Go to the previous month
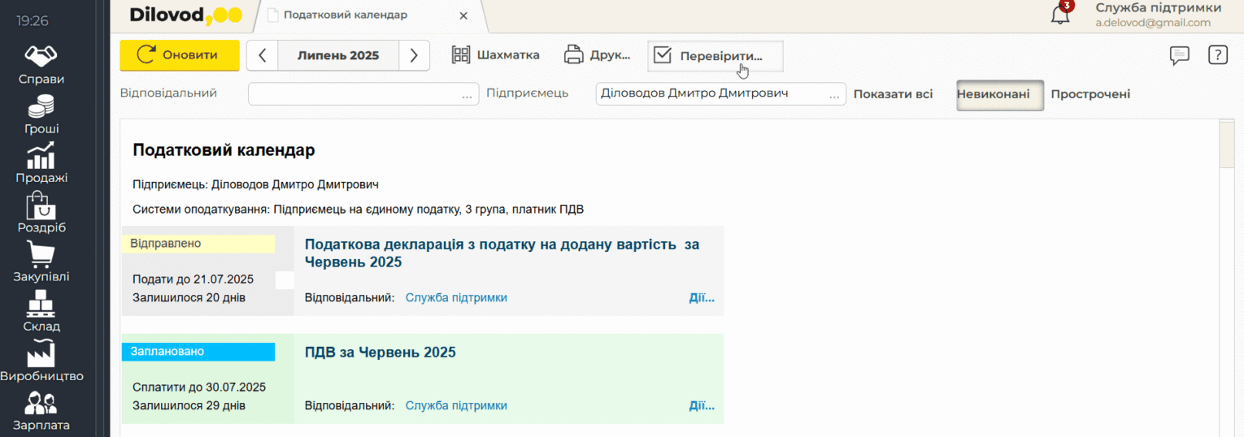Viewport: 1244px width, 437px height. click(262, 55)
